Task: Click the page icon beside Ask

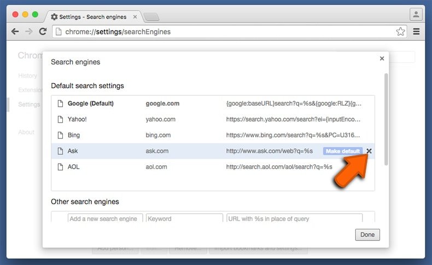Action: pyautogui.click(x=60, y=151)
